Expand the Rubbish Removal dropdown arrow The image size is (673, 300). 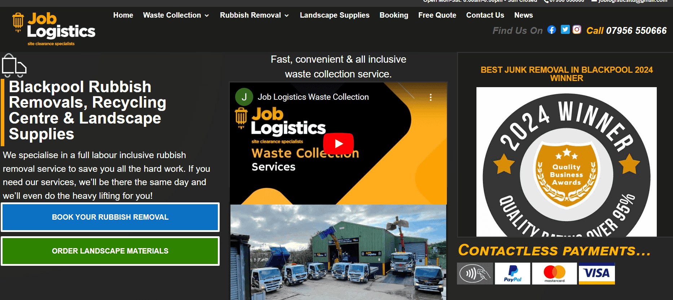click(287, 15)
